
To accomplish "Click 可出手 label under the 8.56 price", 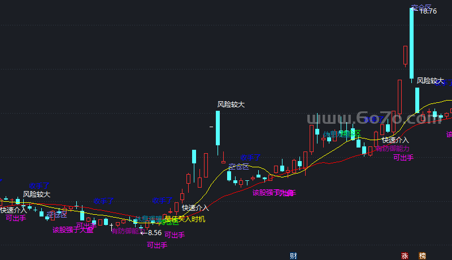I will [x=157, y=245].
